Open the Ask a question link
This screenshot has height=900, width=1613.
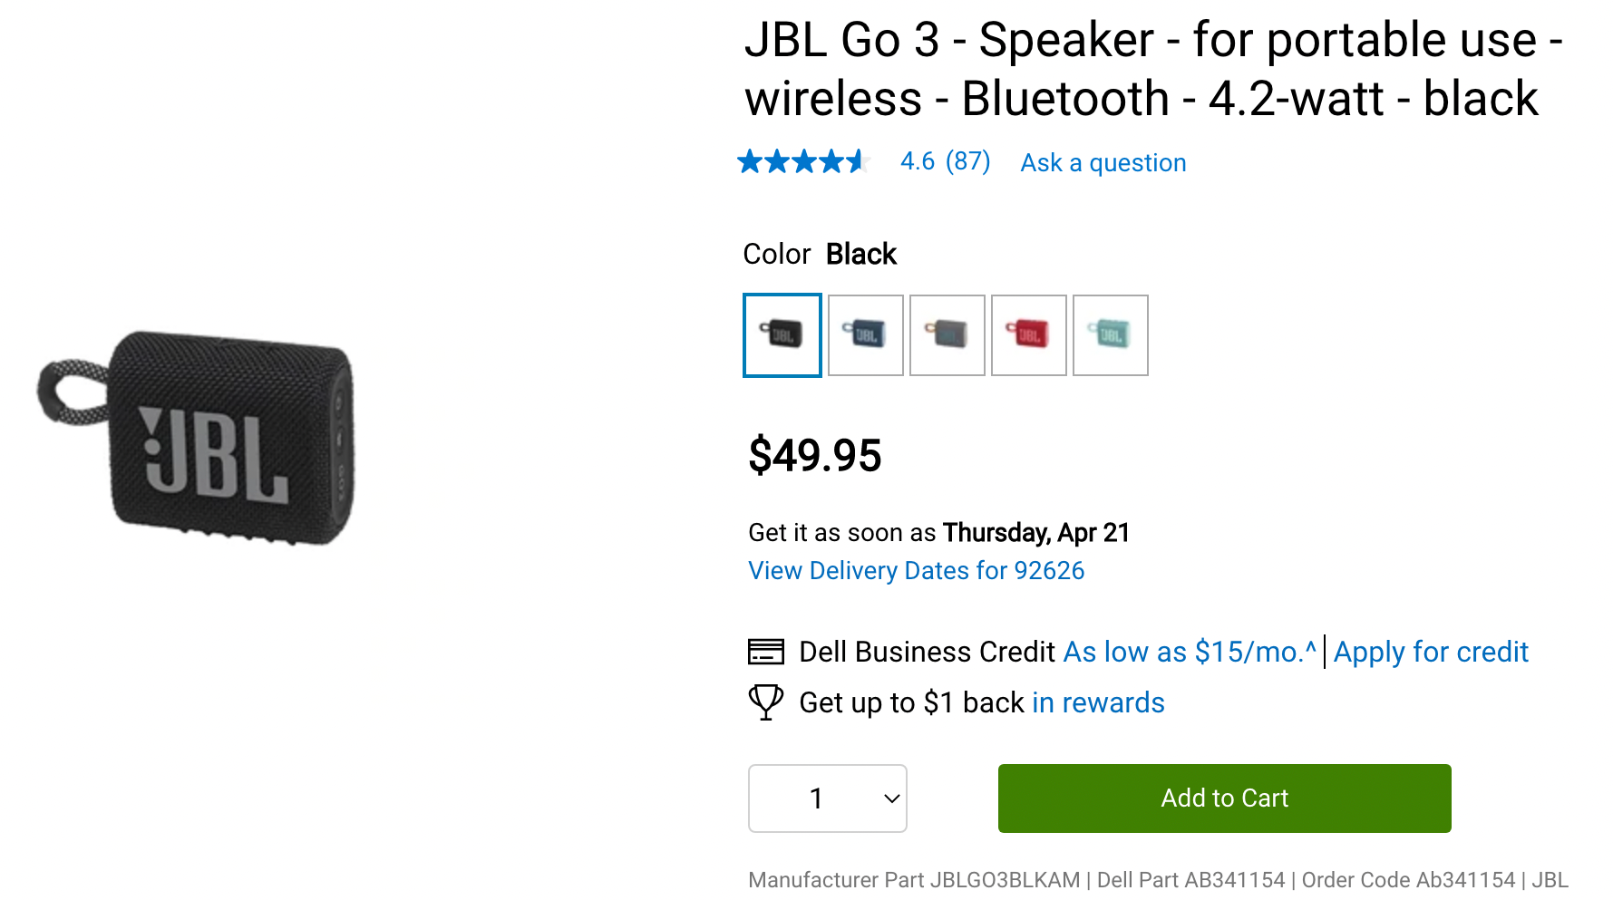click(1103, 163)
